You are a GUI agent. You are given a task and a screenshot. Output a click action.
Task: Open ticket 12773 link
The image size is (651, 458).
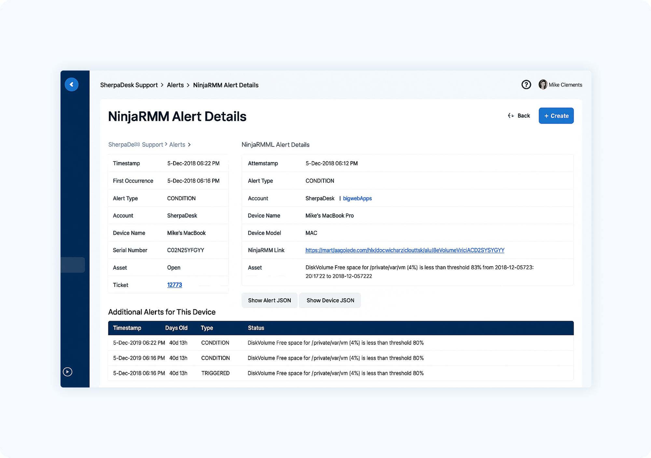coord(174,285)
